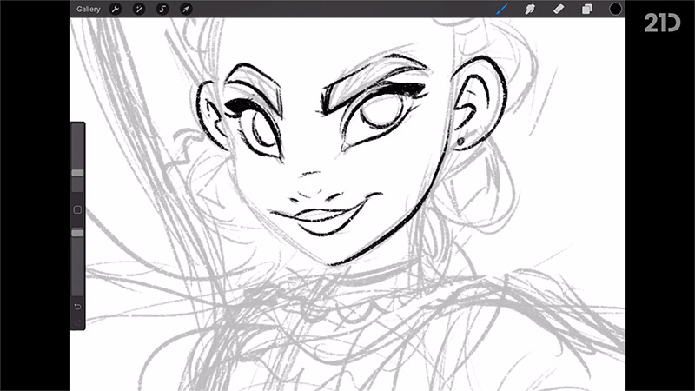695x391 pixels.
Task: Click the brush size slider handle
Action: point(77,173)
